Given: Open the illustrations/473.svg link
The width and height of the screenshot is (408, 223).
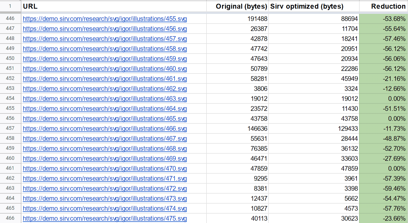Looking at the screenshot, I should pos(105,199).
